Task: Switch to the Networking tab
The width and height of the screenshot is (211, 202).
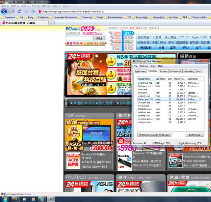Action: coord(189,72)
